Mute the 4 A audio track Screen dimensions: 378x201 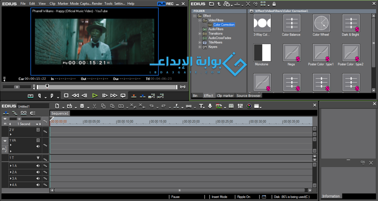tap(38, 185)
